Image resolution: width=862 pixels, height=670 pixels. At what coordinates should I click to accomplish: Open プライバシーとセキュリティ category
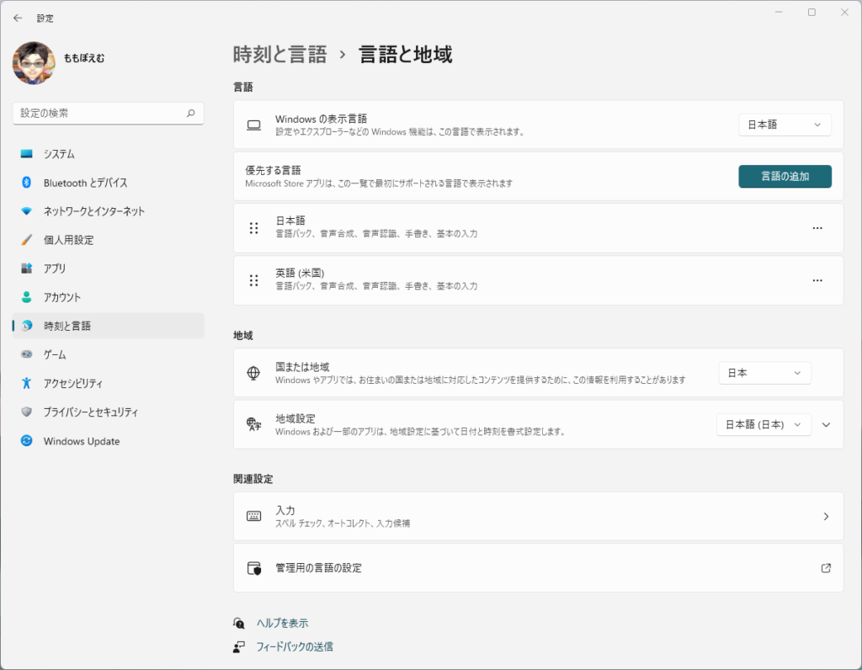click(x=108, y=412)
